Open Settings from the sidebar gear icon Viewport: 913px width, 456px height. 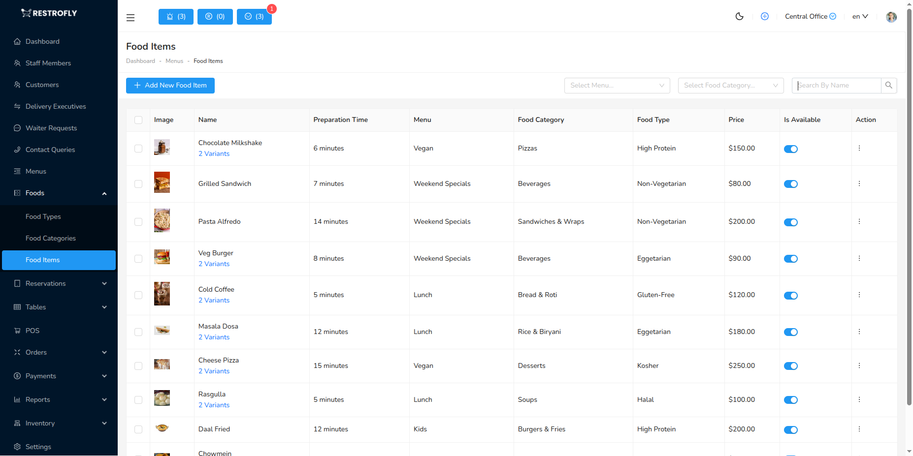tap(37, 447)
